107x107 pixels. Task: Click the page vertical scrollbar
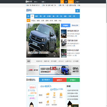pos(106,53)
